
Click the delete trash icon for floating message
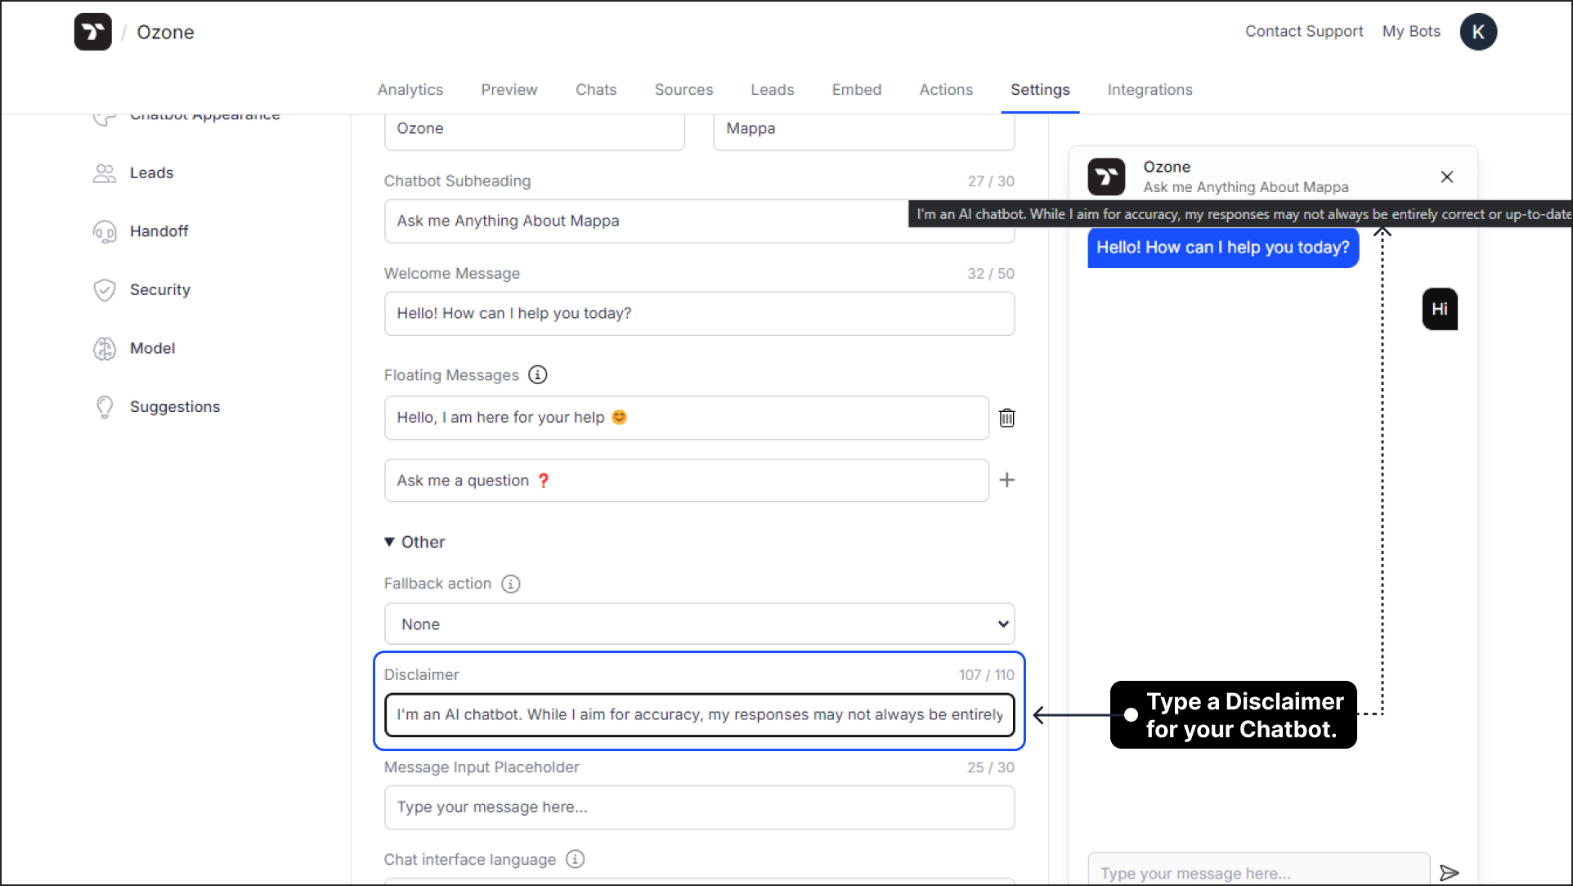1006,417
